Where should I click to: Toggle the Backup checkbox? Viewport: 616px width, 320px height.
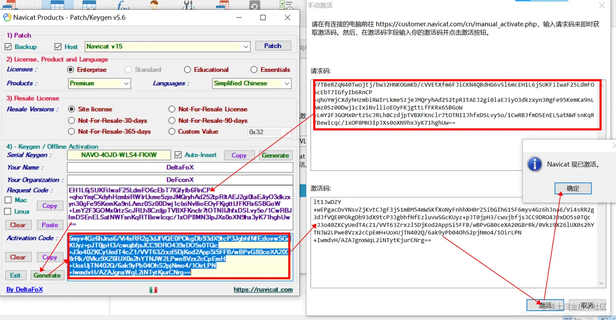coord(8,46)
